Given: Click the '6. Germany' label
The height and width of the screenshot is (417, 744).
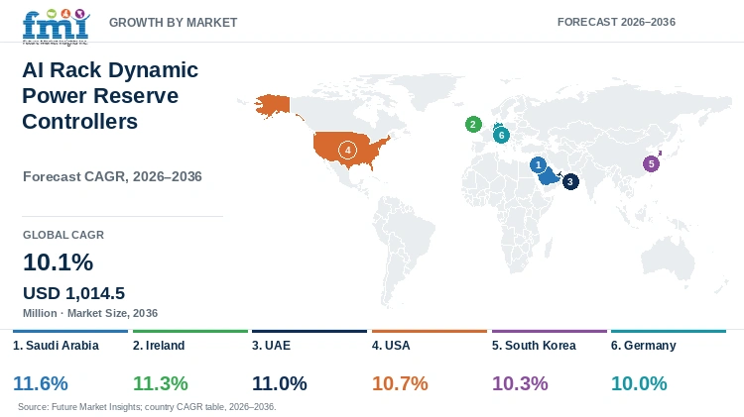Looking at the screenshot, I should click(644, 346).
